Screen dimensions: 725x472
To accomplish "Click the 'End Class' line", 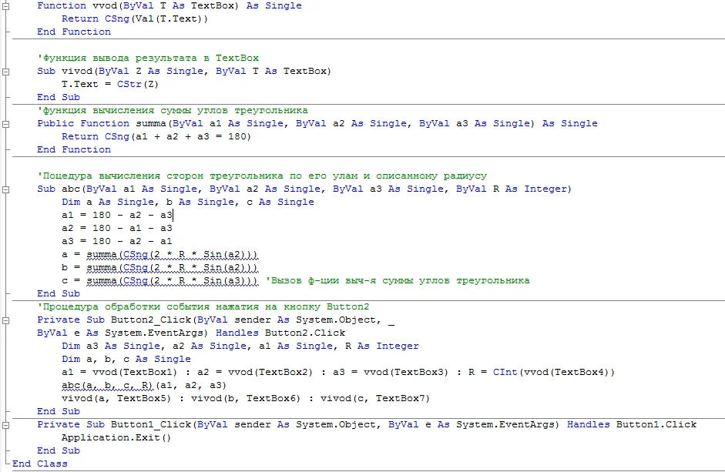I will pos(40,464).
